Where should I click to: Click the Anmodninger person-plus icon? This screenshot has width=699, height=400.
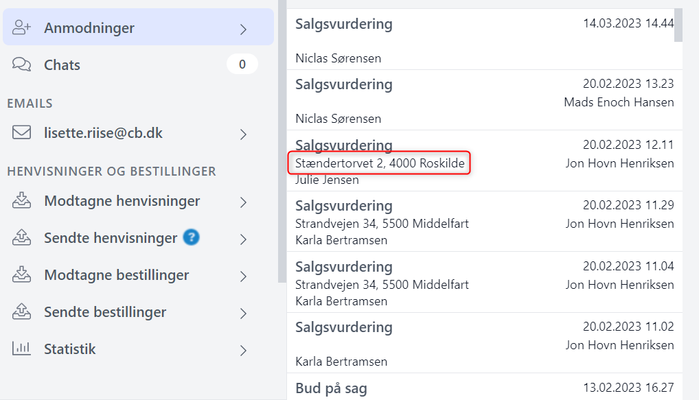[23, 28]
